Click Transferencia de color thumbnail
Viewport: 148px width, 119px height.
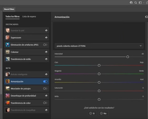click(x=7, y=103)
